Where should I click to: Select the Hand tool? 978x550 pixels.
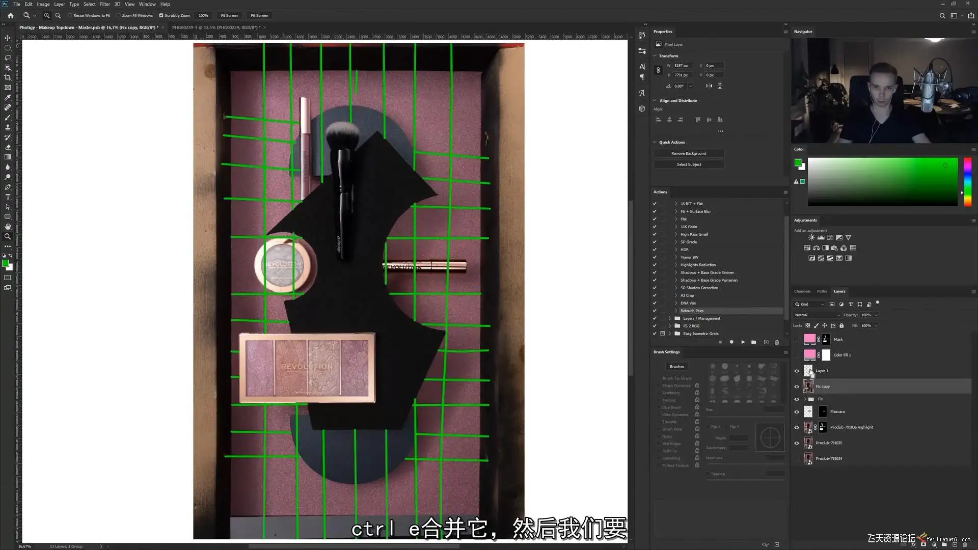(x=8, y=227)
